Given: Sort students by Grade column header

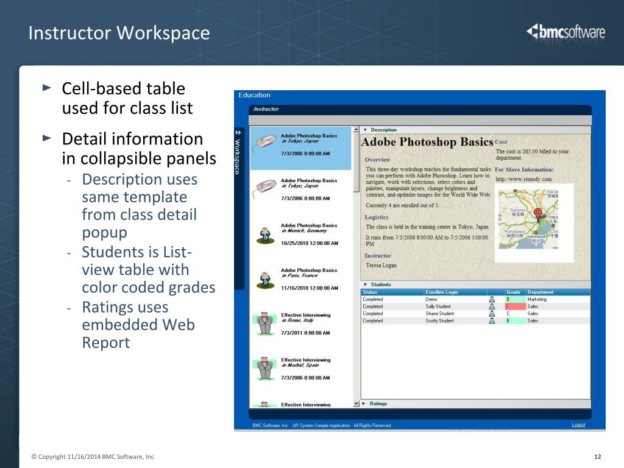Looking at the screenshot, I should click(513, 292).
